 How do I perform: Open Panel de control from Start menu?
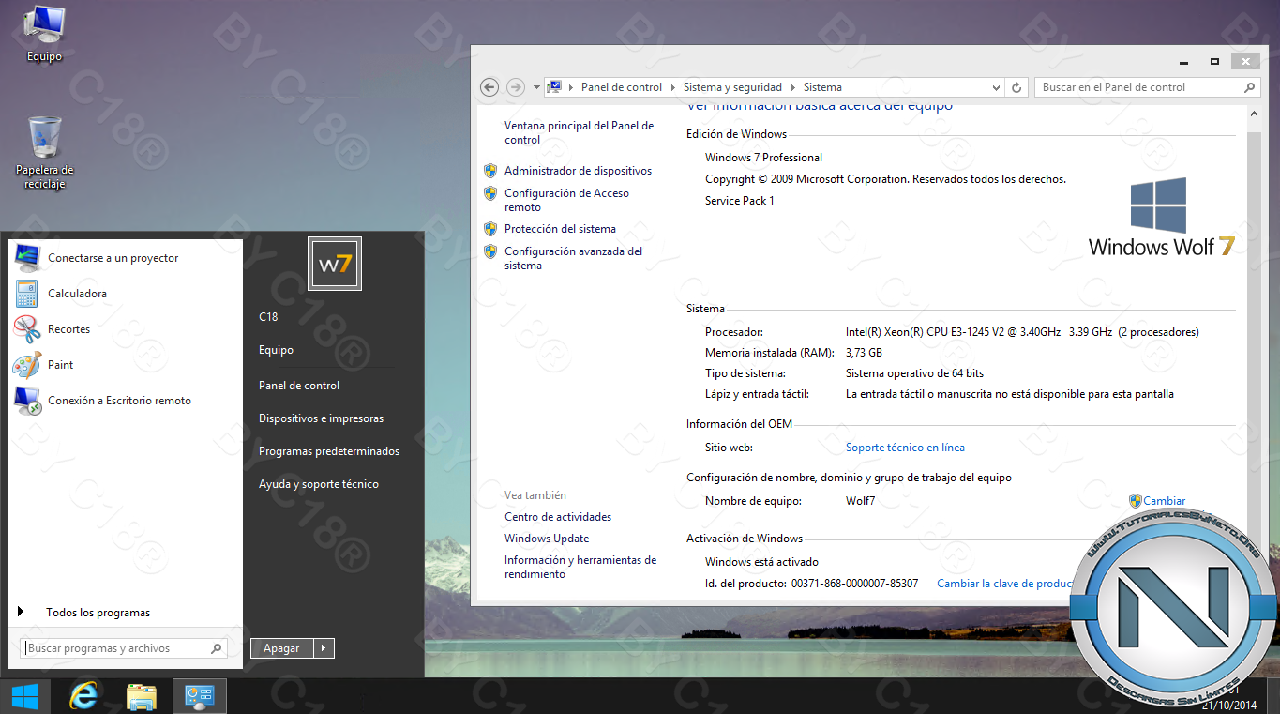299,386
